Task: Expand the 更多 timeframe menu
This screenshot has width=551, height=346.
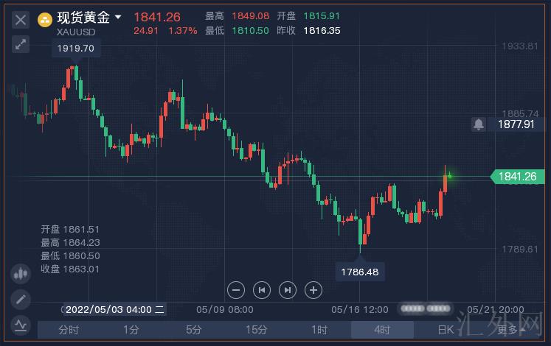Action: click(x=510, y=330)
